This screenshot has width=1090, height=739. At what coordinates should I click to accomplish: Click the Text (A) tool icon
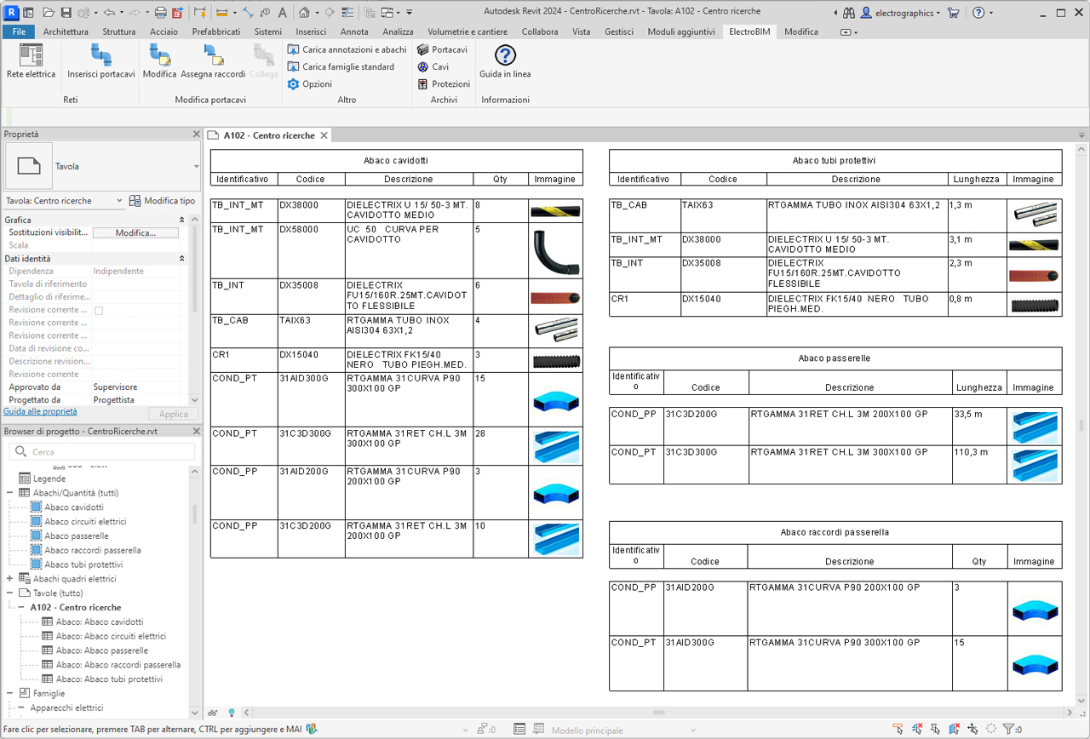[282, 13]
